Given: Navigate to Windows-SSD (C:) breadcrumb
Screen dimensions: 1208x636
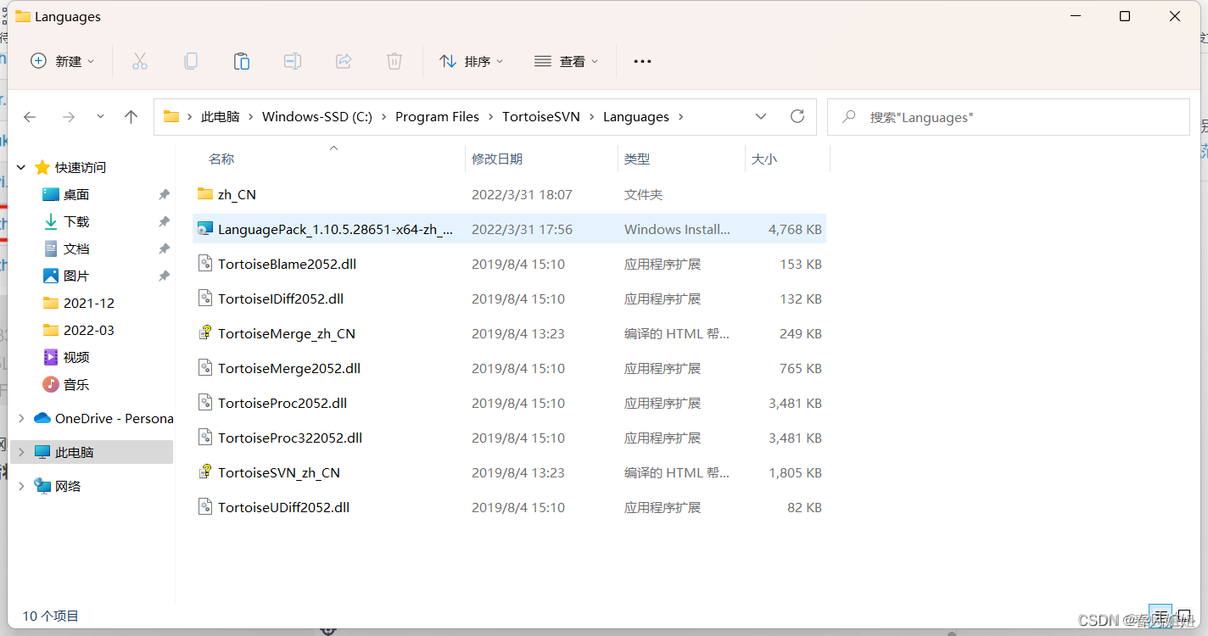Looking at the screenshot, I should pyautogui.click(x=317, y=117).
